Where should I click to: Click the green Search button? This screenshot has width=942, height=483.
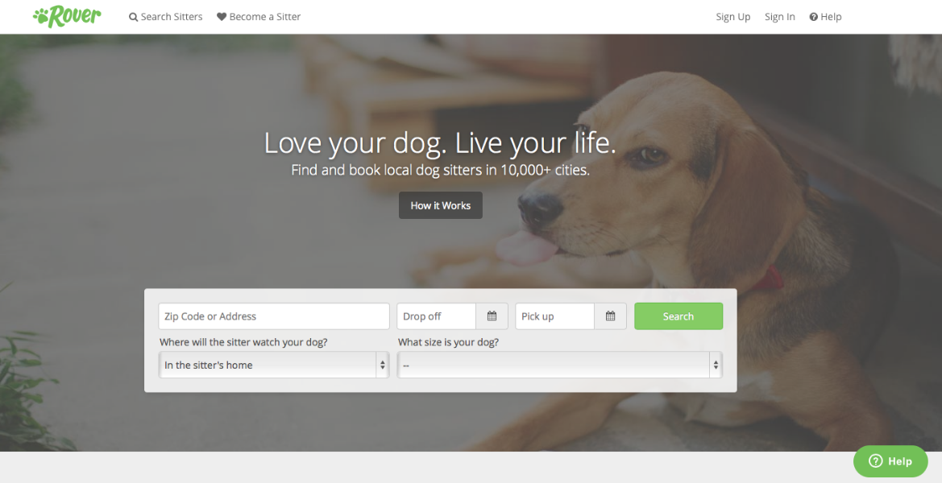[678, 316]
